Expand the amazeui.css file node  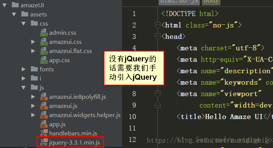tap(33, 42)
